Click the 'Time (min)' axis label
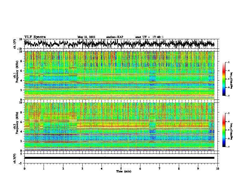 click(124, 171)
